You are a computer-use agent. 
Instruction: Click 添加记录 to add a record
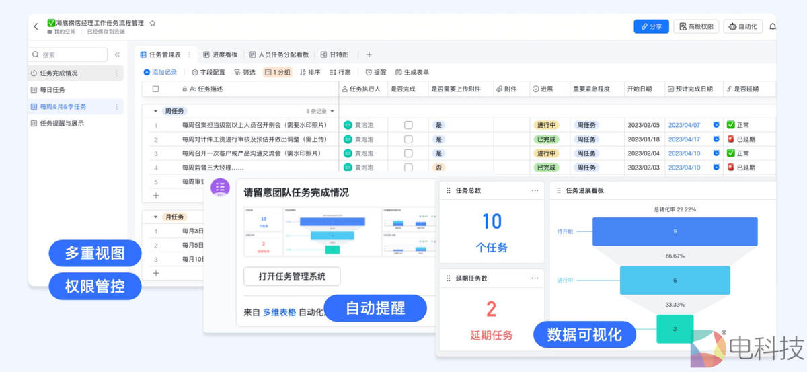pyautogui.click(x=160, y=72)
